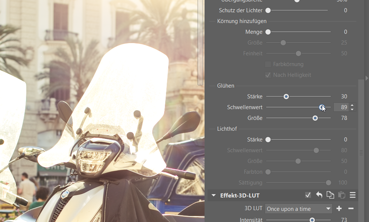The width and height of the screenshot is (369, 222).
Task: Open the Effekt-3D-LUT hamburger menu
Action: pyautogui.click(x=353, y=195)
